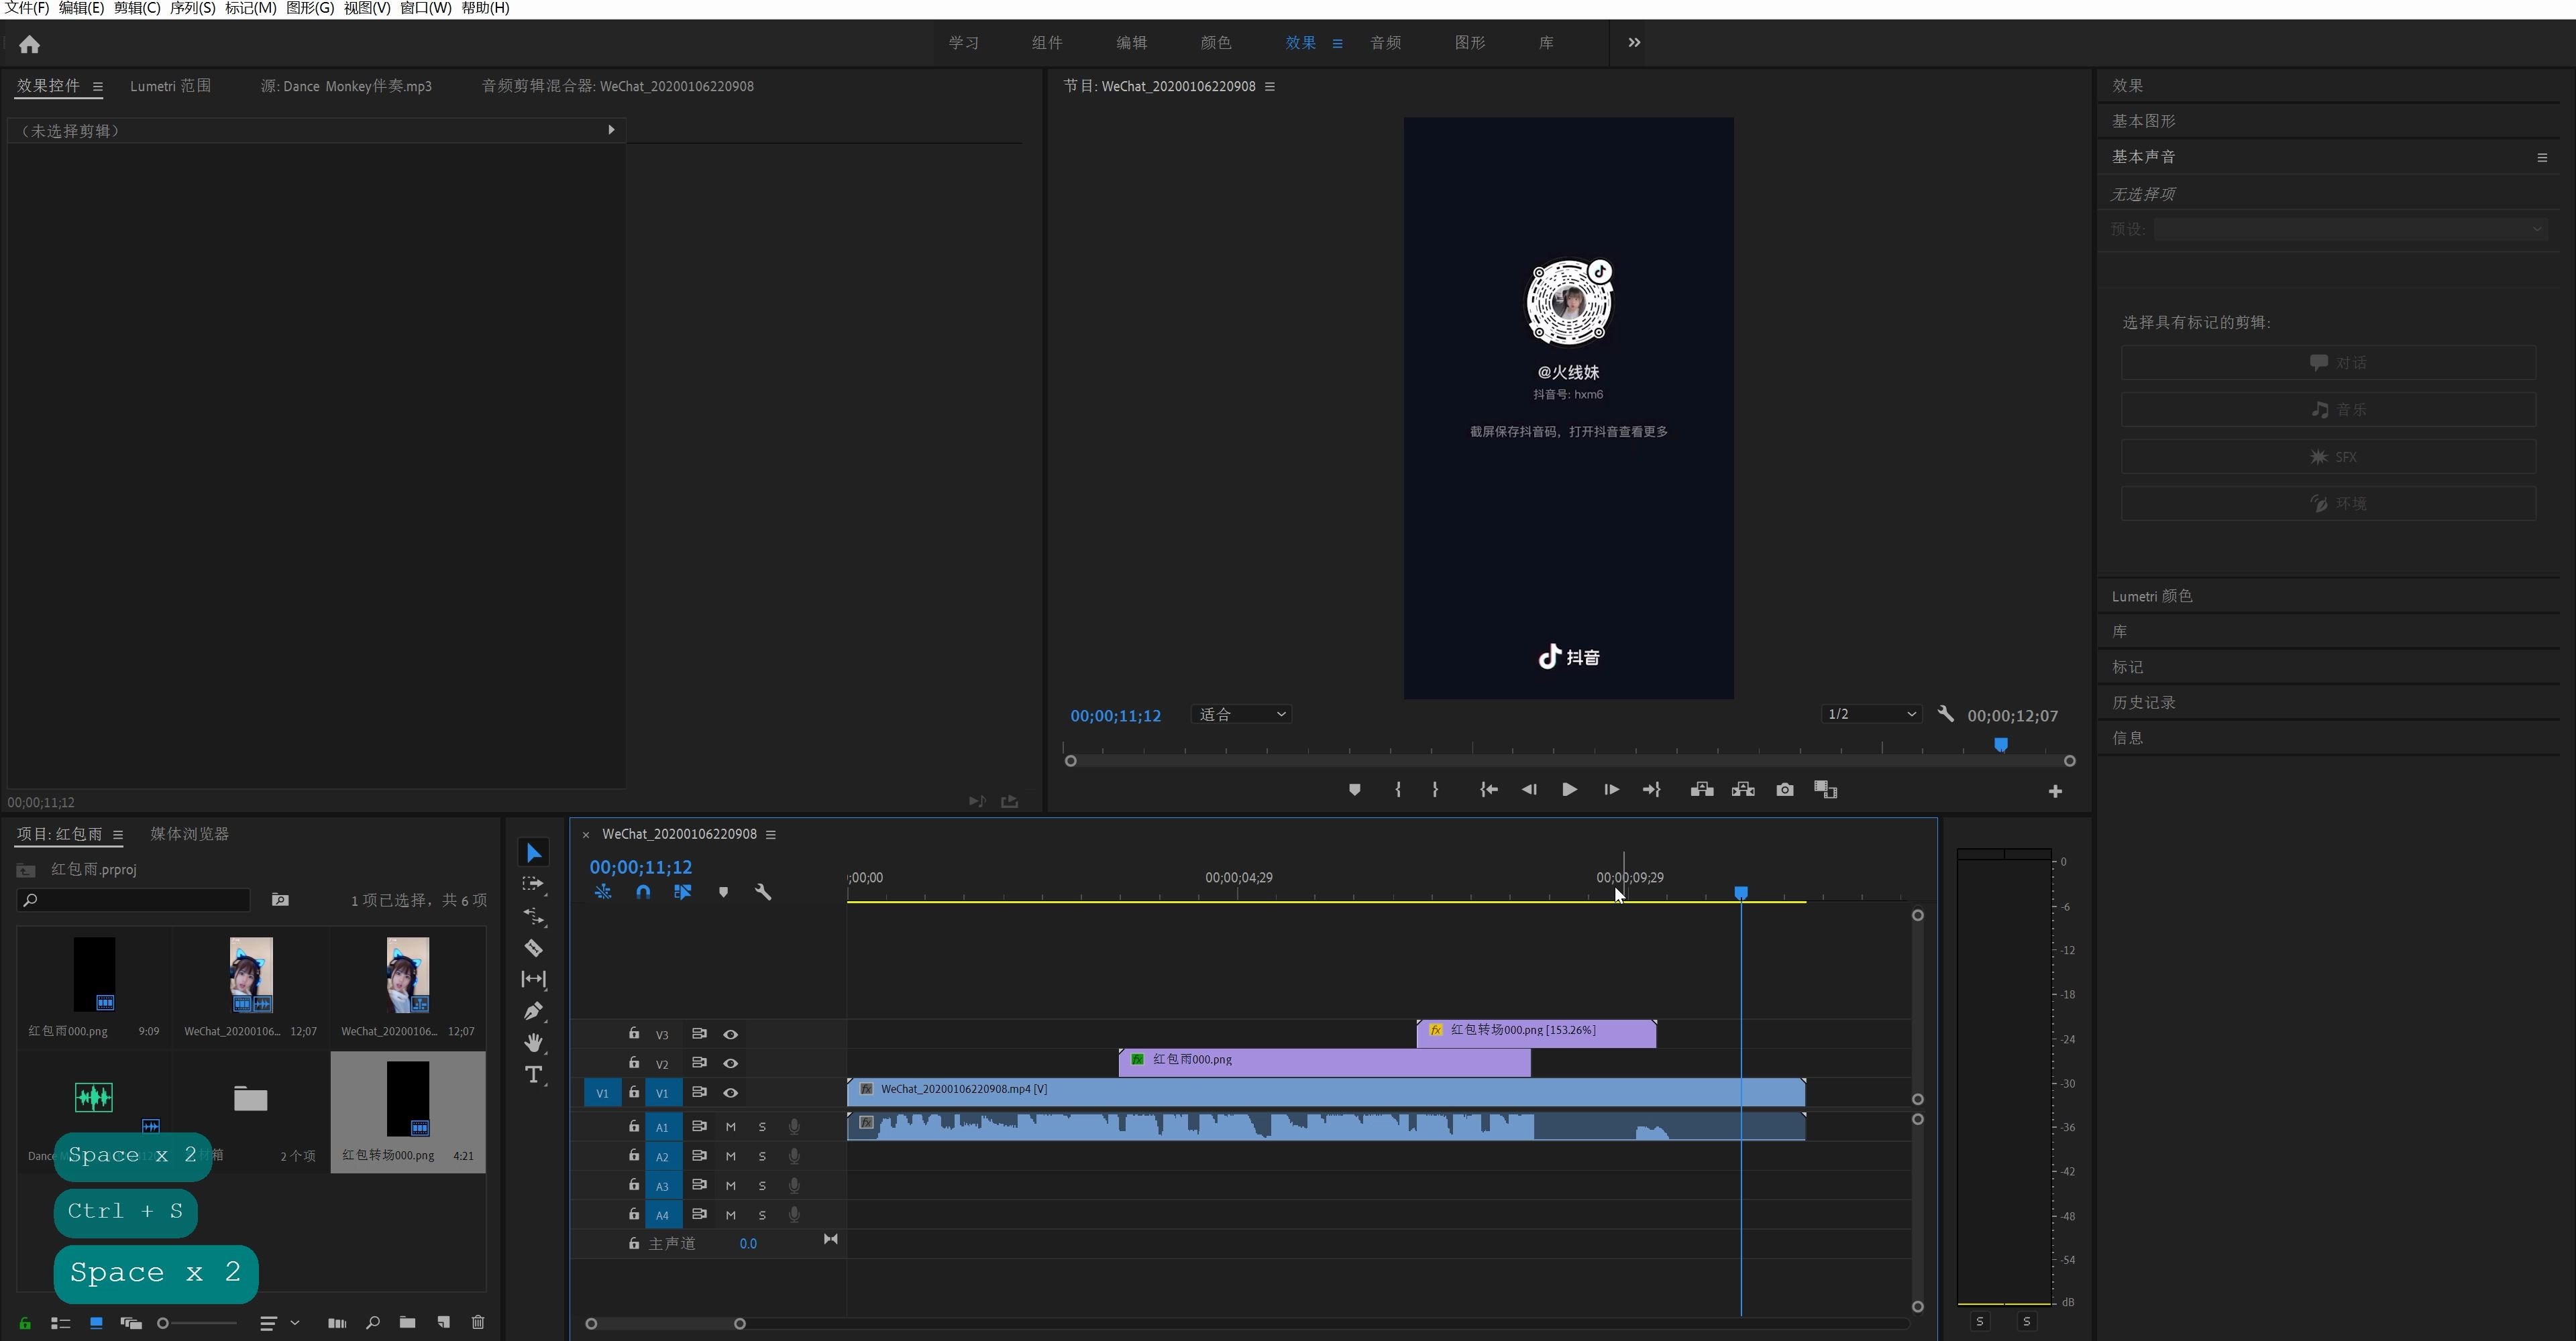Mark Out point in program monitor
The width and height of the screenshot is (2576, 1341).
1435,789
